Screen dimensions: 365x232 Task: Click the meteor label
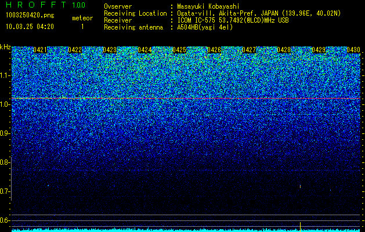coord(82,18)
